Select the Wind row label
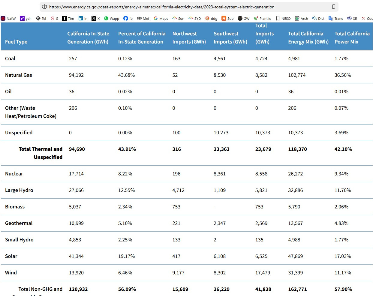This screenshot has width=373, height=296. (11, 273)
